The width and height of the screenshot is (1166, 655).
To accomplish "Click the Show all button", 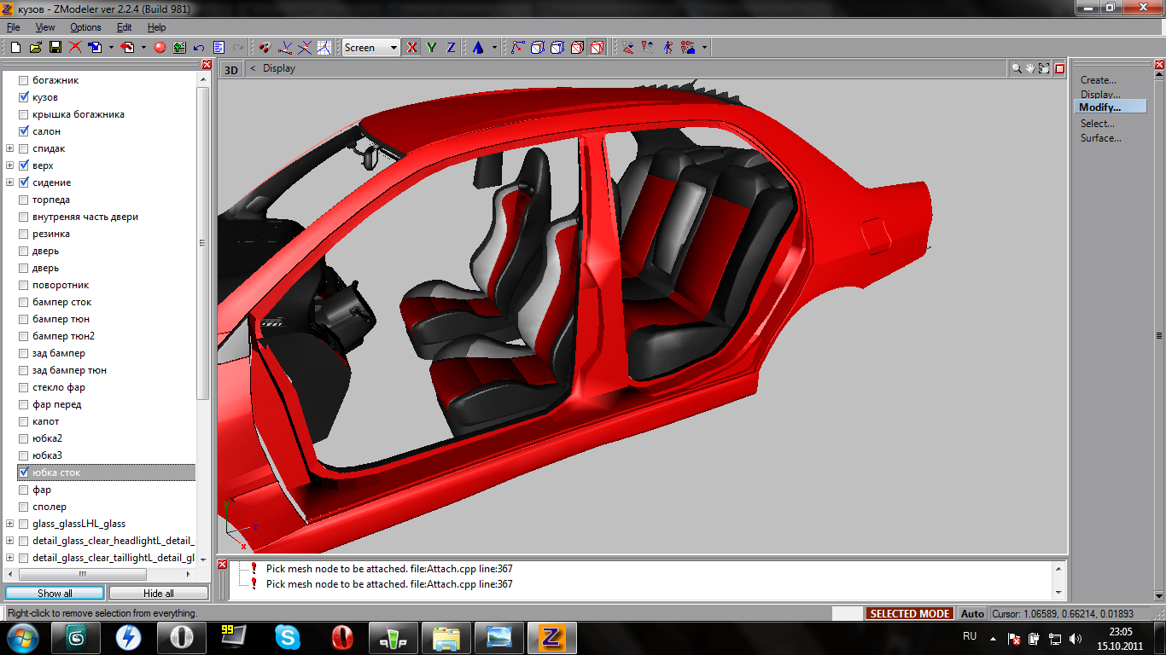I will (55, 593).
